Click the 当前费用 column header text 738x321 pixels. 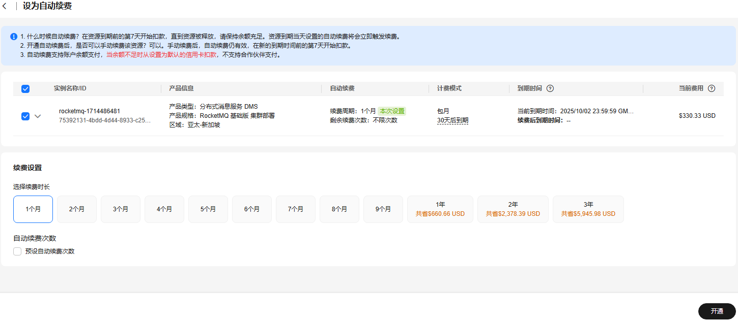(691, 88)
